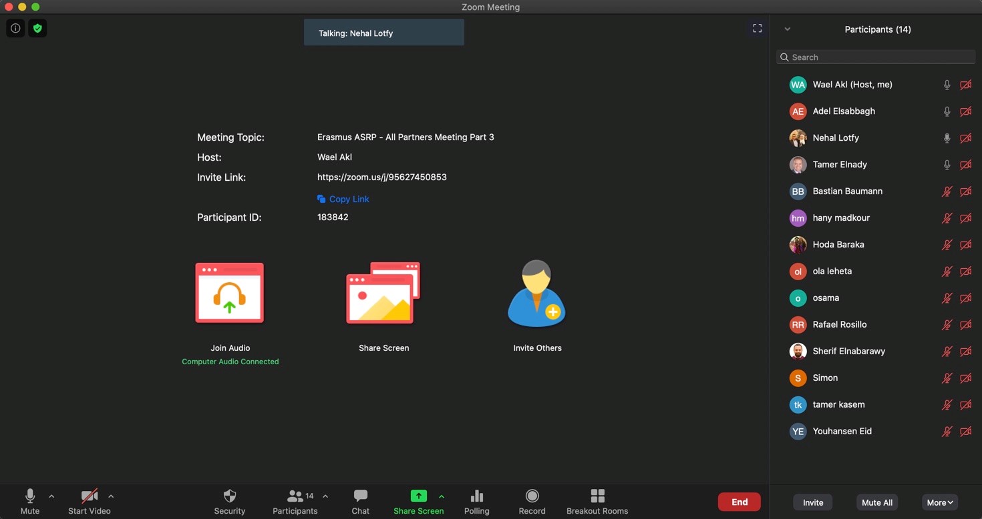
Task: Click Rafael Rosillo's RR avatar
Action: pyautogui.click(x=798, y=325)
